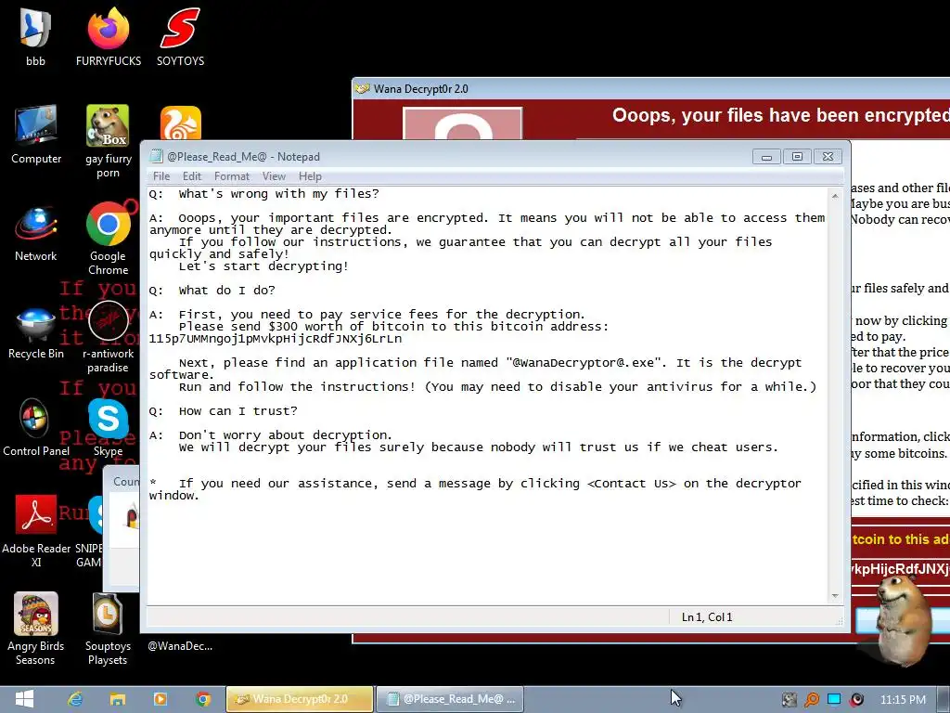
Task: Click the 'Q: How can I trust?' line
Action: click(223, 411)
